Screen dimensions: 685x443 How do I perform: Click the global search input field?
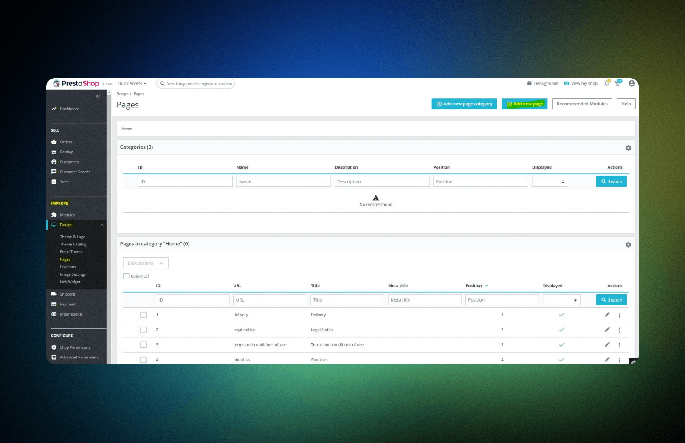[x=196, y=84]
